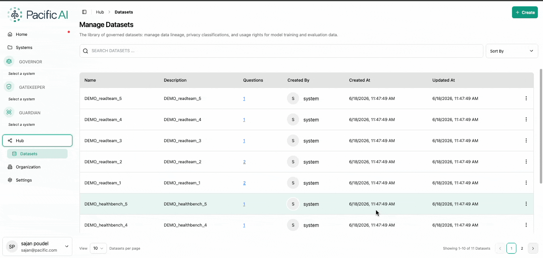The width and height of the screenshot is (543, 258).
Task: Click the Questions column header
Action: pyautogui.click(x=253, y=80)
